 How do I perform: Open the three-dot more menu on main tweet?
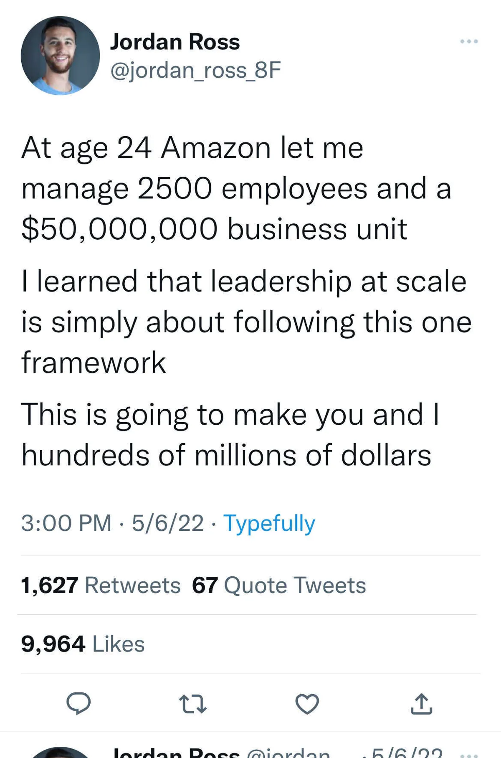(469, 41)
